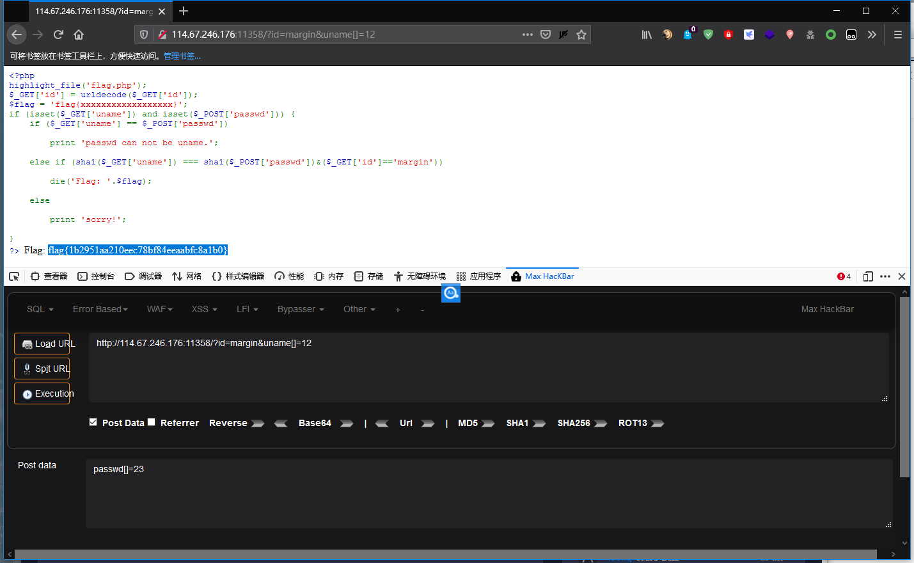Screen dimensions: 914x563
Task: Expand LFI dropdown menu
Action: point(248,309)
